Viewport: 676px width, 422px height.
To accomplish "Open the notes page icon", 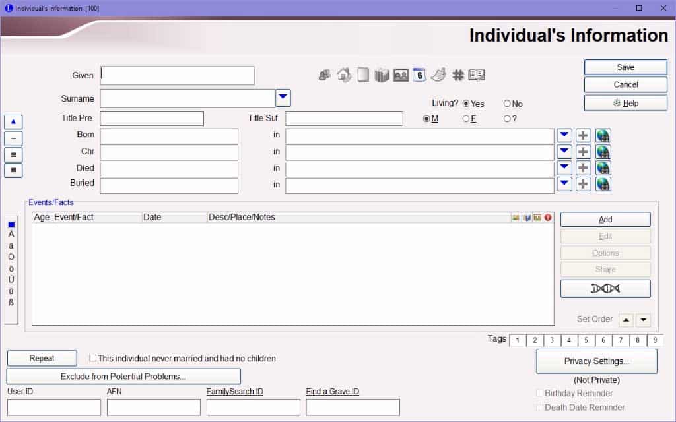I will coord(362,75).
